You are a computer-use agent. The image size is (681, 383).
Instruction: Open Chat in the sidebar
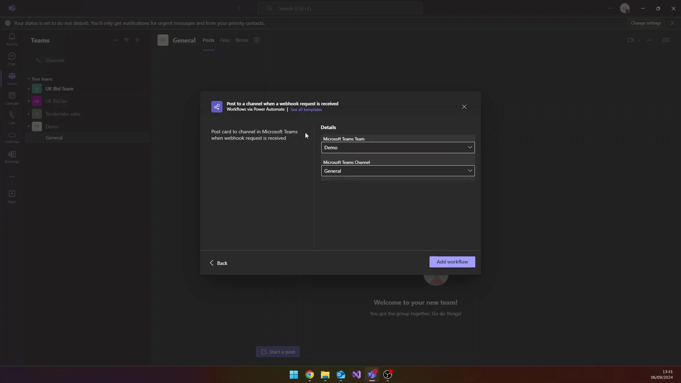[x=12, y=59]
